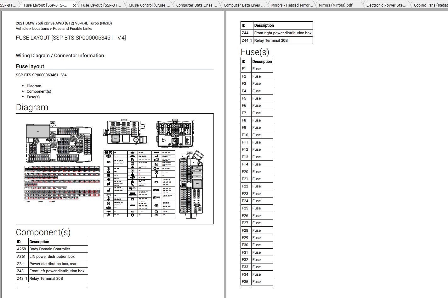Click the F20 fuse ID cell
The width and height of the screenshot is (448, 298).
click(246, 172)
